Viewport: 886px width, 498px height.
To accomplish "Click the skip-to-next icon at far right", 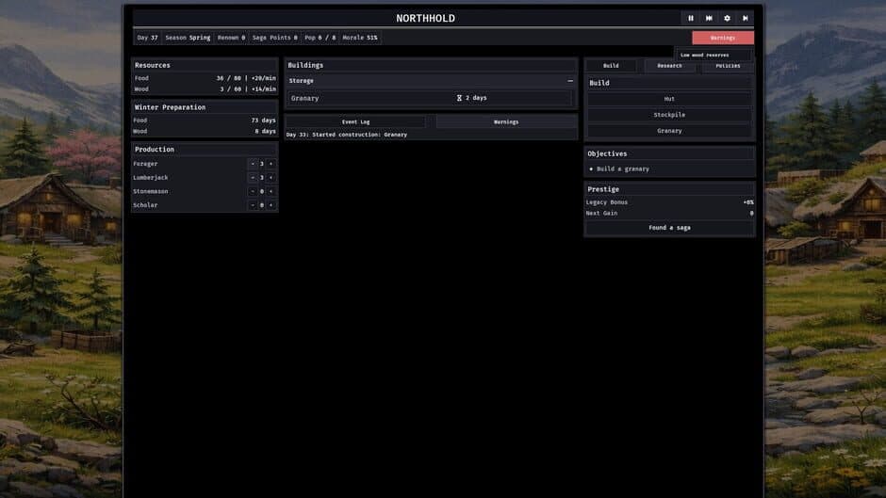I will (x=746, y=18).
